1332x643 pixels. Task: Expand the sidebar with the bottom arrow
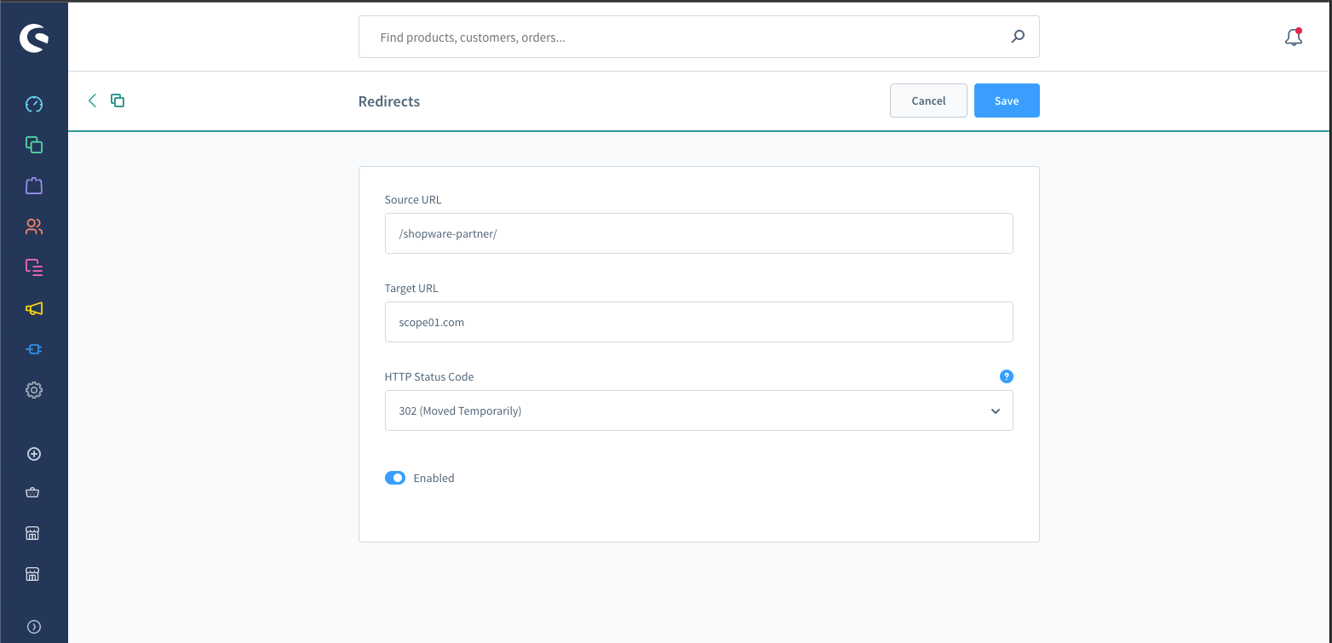[x=34, y=627]
